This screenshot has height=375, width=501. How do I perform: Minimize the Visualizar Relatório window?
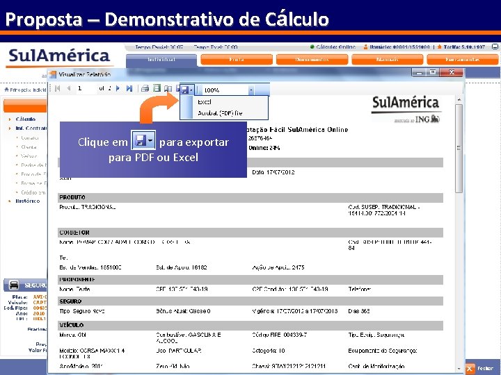[419, 72]
